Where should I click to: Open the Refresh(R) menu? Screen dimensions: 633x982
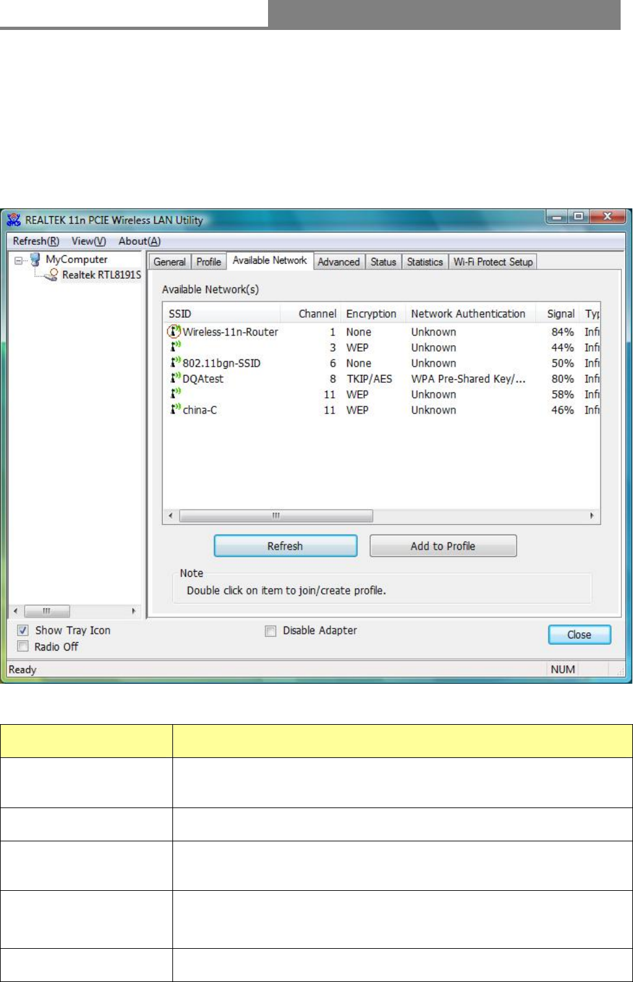click(x=36, y=241)
